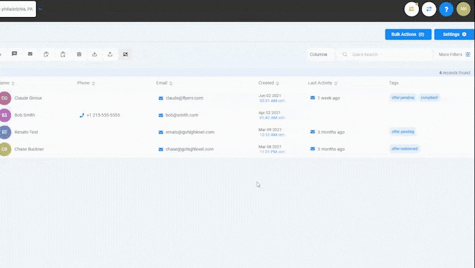Click the 4 records found text
Screen dimensions: 475x268
coord(455,73)
